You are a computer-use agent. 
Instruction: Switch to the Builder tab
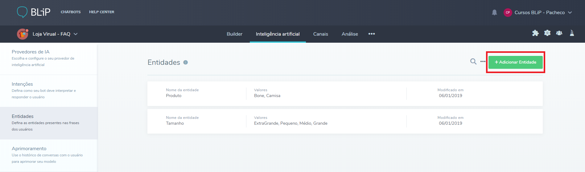[234, 34]
